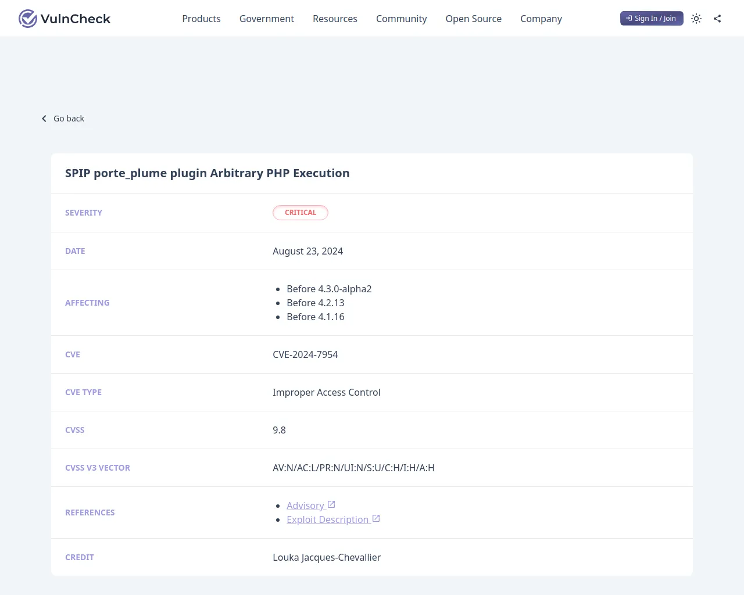The height and width of the screenshot is (595, 744).
Task: Click the REFERENCES row label
Action: pos(90,512)
